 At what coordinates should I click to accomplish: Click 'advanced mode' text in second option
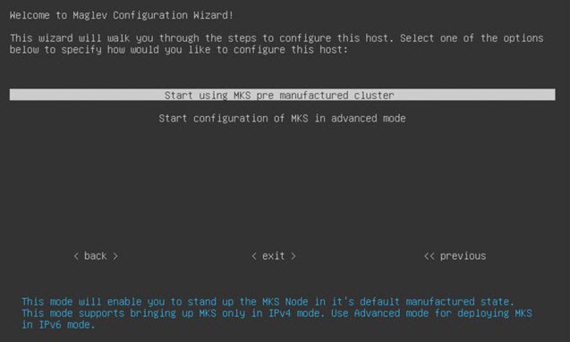pos(369,118)
